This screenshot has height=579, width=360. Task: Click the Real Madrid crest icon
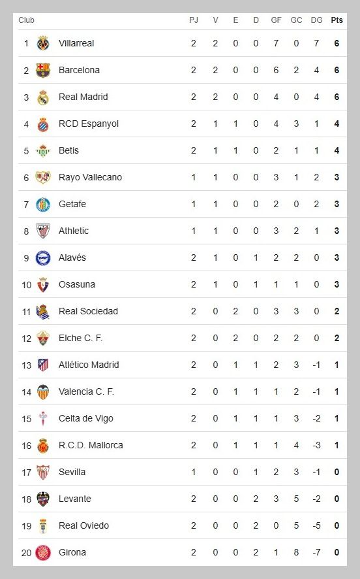point(43,97)
